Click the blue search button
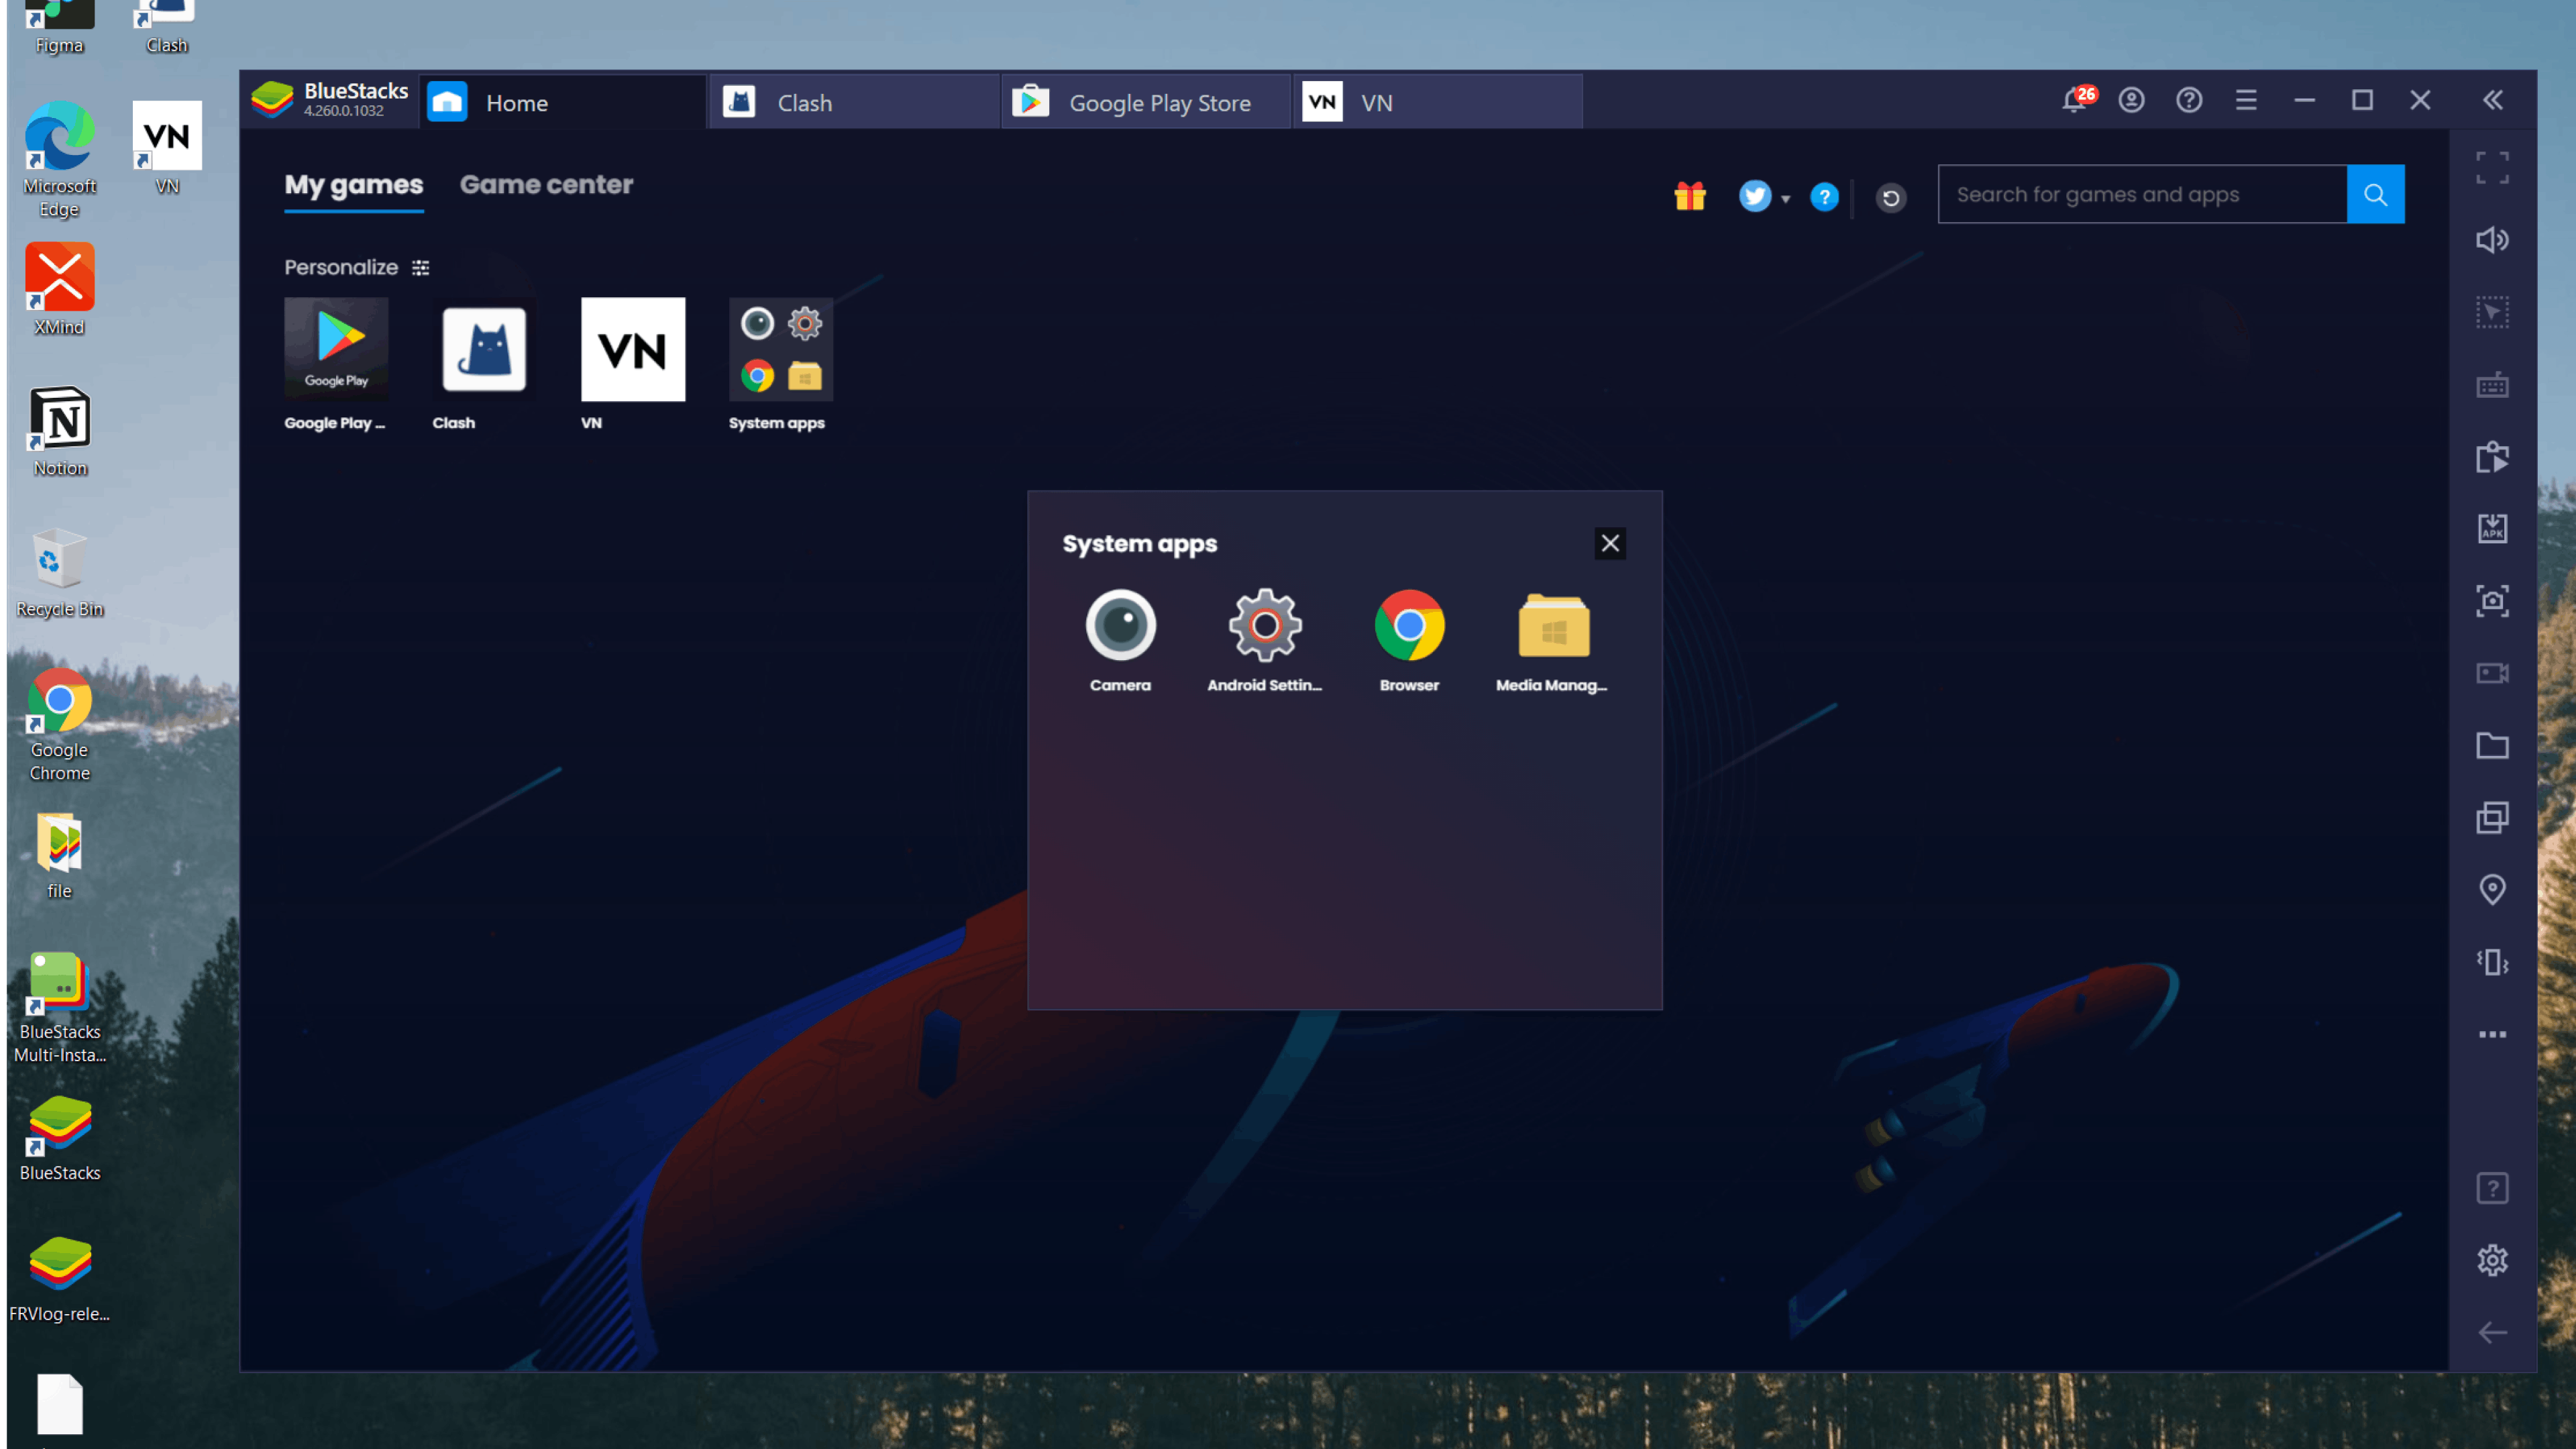Viewport: 2576px width, 1449px height. click(2375, 194)
